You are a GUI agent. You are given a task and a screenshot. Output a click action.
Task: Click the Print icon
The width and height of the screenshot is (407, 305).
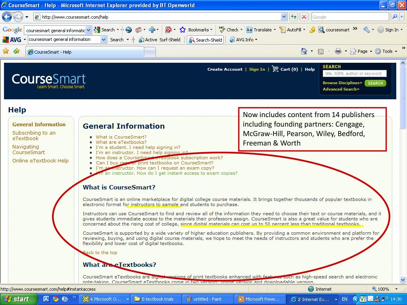pos(338,51)
